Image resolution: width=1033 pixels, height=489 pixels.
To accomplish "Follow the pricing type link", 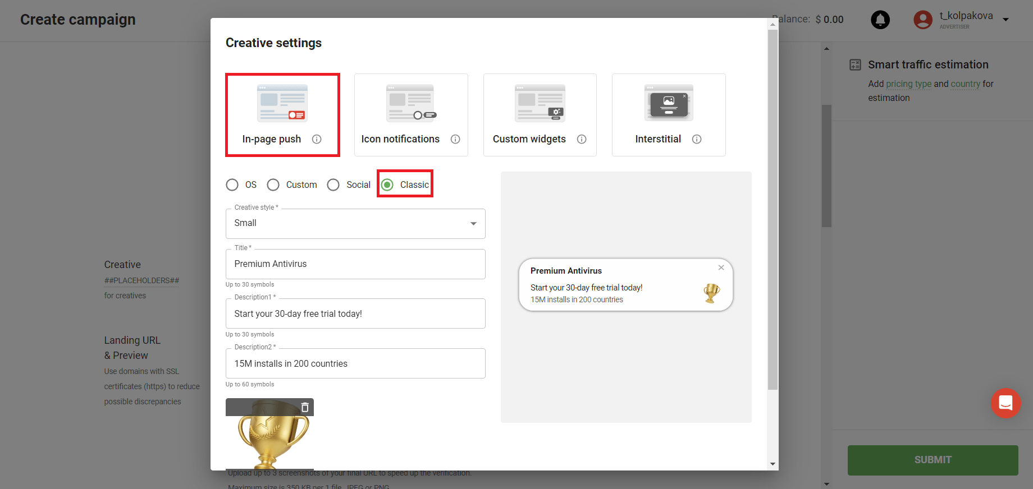I will 908,84.
